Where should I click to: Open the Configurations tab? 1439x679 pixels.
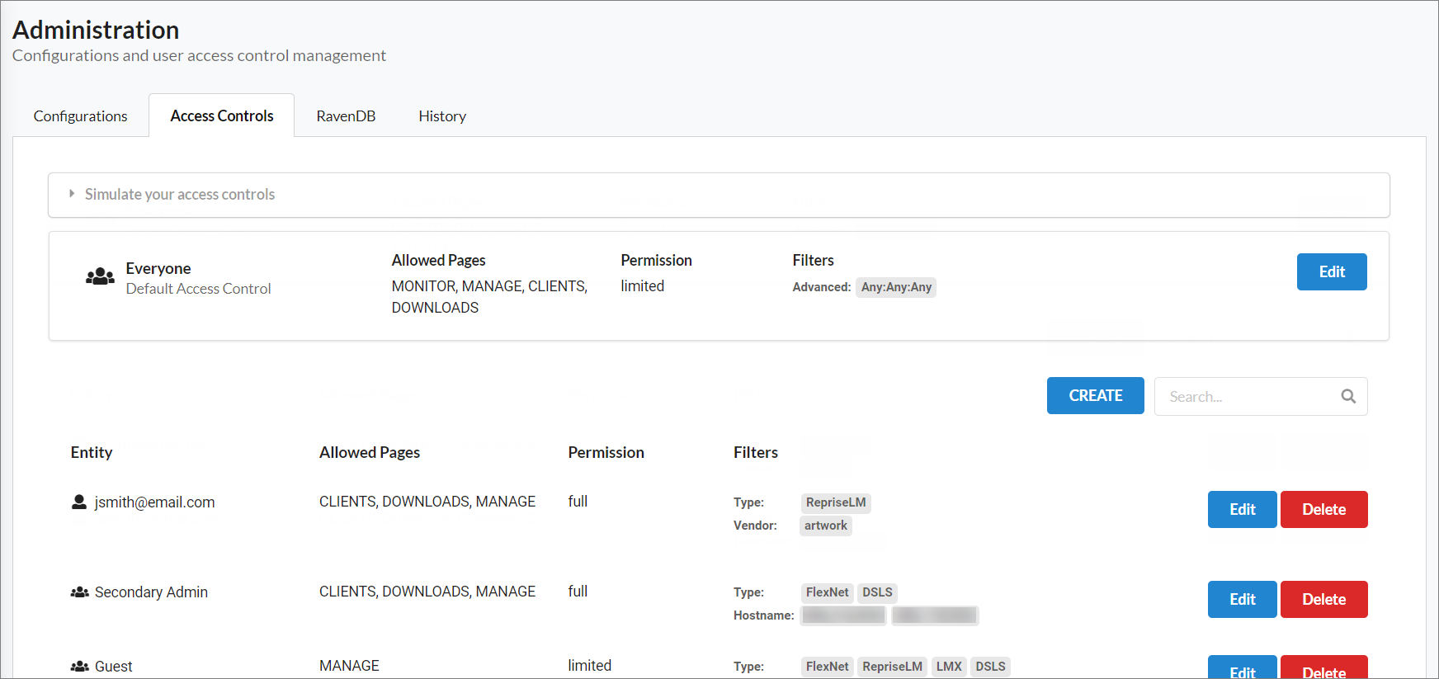[x=80, y=116]
